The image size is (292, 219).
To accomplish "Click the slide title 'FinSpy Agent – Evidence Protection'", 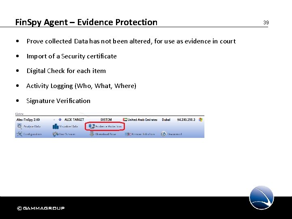I will (86, 22).
